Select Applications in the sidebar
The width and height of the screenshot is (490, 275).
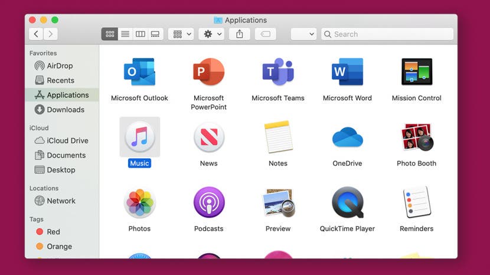[x=62, y=95]
